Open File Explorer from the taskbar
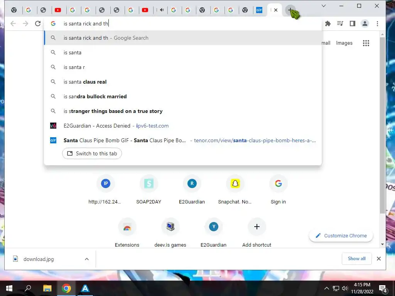 click(x=47, y=288)
